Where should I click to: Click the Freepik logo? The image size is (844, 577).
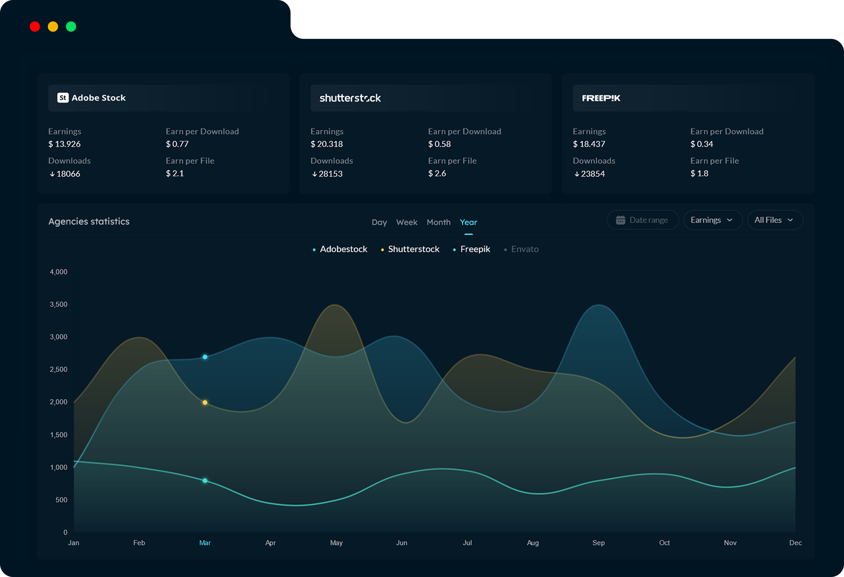click(x=601, y=98)
